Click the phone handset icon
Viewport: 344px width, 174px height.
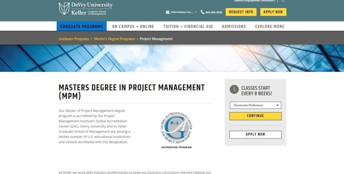tap(202, 12)
